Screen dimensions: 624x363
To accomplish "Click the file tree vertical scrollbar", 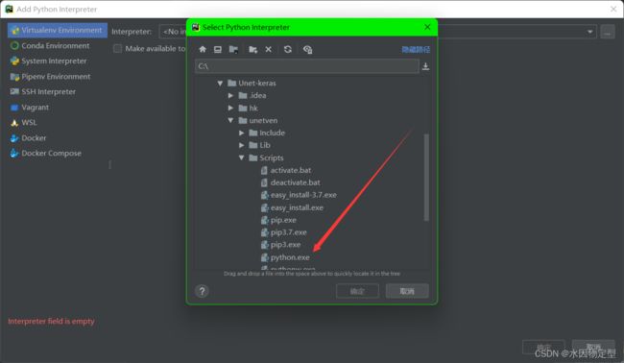I will click(x=426, y=177).
